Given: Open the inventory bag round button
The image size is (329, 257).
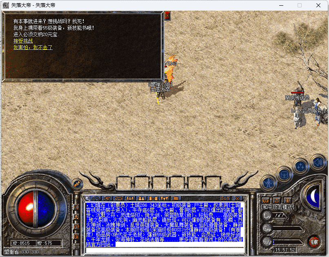Looking at the screenshot, I should pos(284,174).
